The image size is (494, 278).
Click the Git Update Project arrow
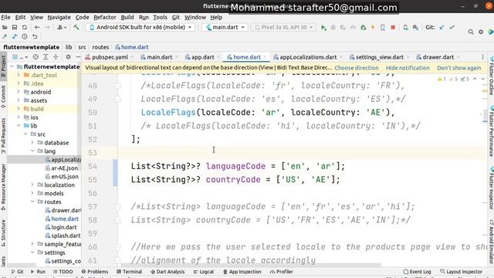442,28
